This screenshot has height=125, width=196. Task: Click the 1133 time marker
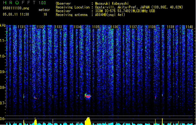[59, 27]
